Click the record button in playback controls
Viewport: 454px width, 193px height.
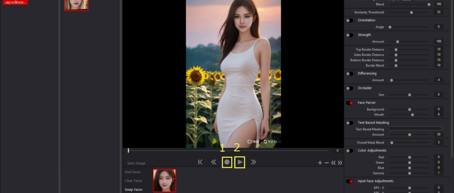[227, 162]
